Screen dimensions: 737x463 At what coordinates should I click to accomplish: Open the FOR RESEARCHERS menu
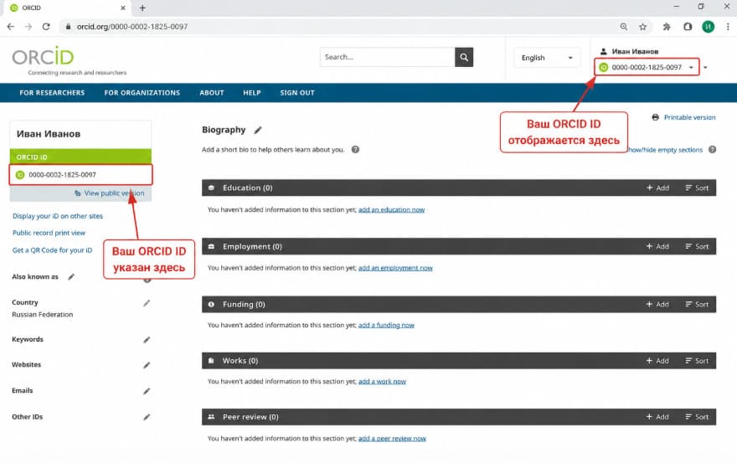point(52,93)
